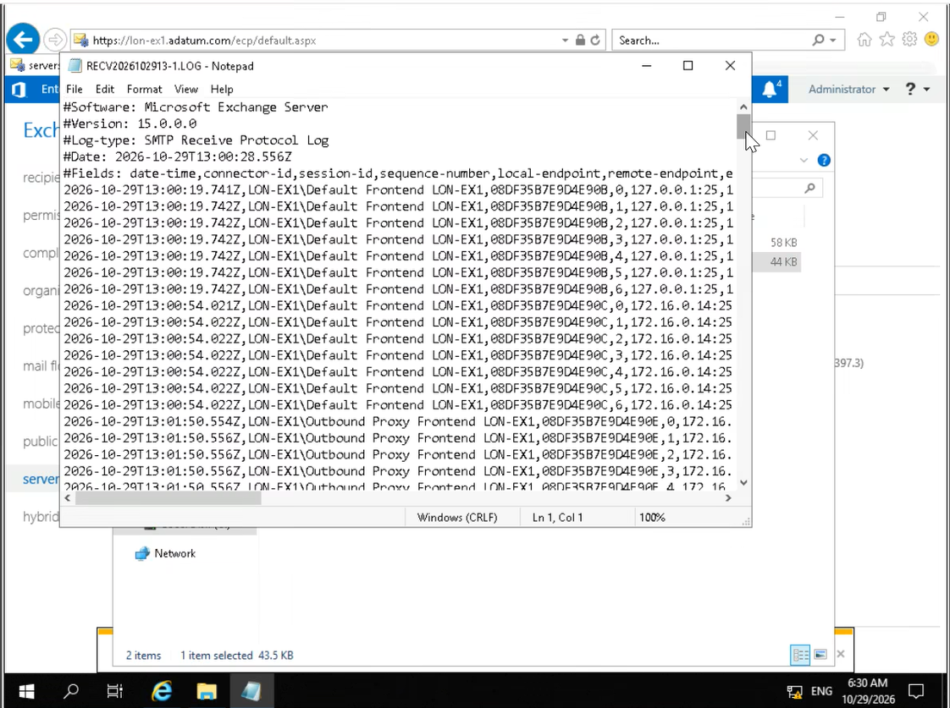
Task: Click the Explorer search magnifier icon
Action: tap(809, 188)
